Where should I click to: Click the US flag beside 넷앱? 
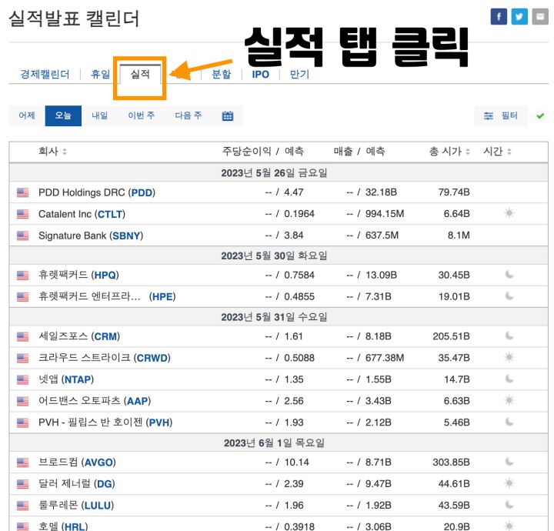tap(22, 380)
